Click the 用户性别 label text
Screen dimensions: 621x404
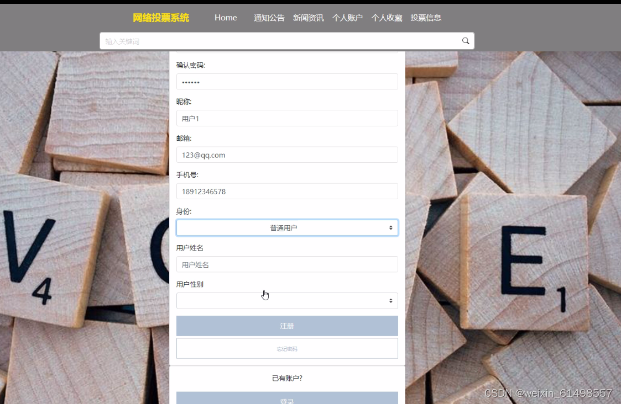pos(190,284)
